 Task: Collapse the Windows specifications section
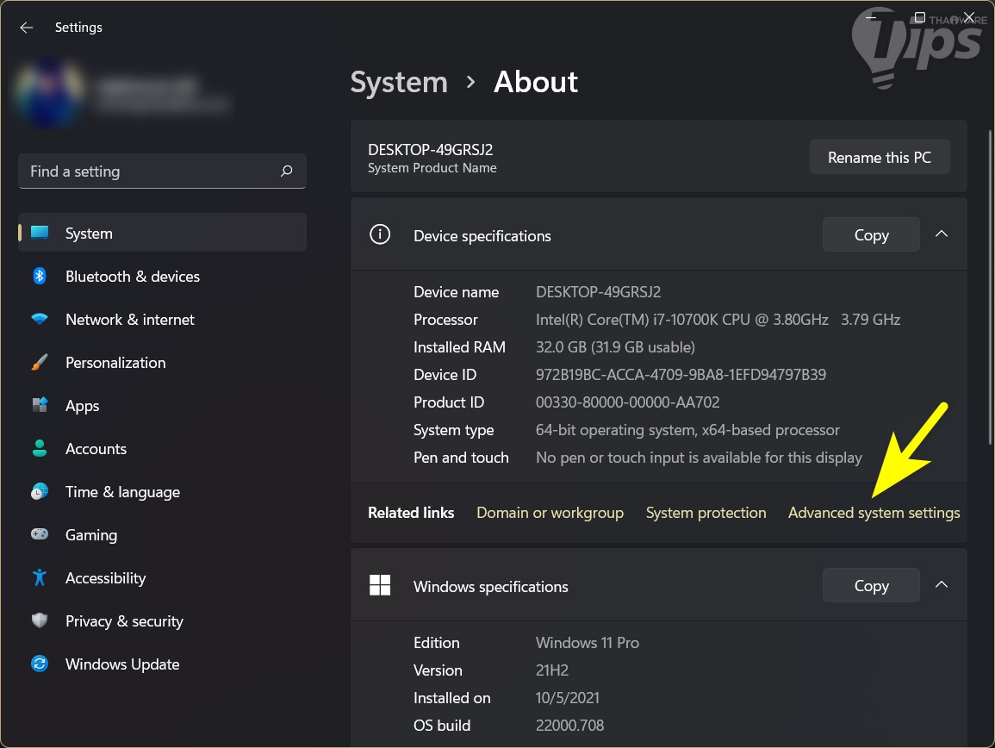942,585
